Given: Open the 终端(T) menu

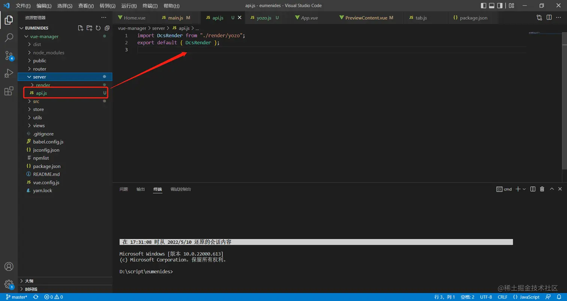Looking at the screenshot, I should (x=150, y=6).
